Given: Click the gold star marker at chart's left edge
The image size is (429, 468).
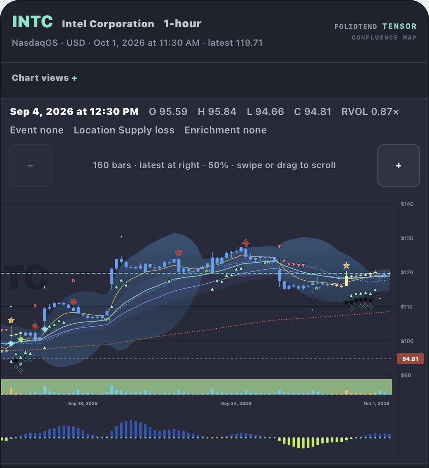Looking at the screenshot, I should [11, 320].
